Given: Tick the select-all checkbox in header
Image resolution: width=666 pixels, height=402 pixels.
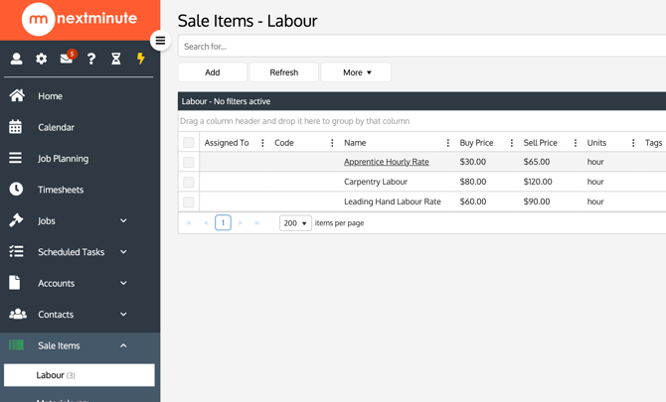Looking at the screenshot, I should pyautogui.click(x=189, y=143).
